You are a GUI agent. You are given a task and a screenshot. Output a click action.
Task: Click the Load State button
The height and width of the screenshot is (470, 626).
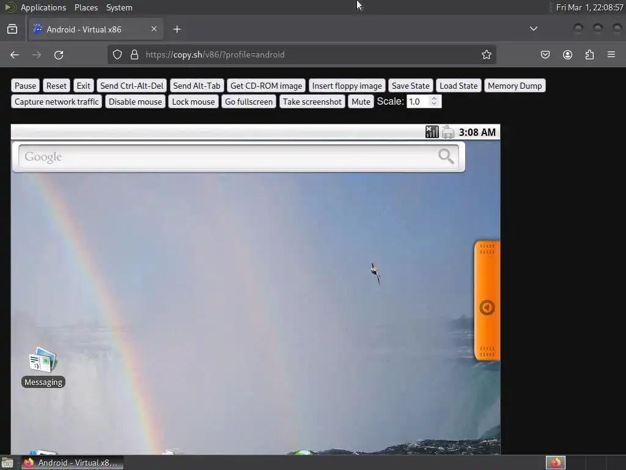[x=458, y=86]
